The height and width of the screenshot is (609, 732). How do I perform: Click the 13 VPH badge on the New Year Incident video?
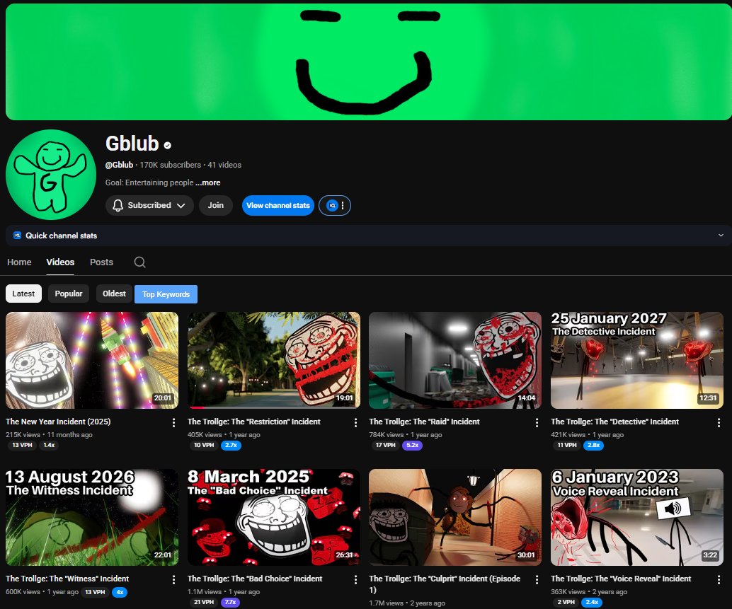(x=22, y=445)
